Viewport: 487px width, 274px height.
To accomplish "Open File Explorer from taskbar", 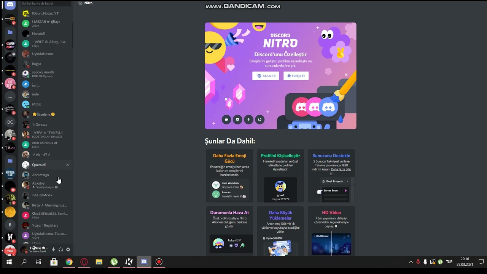I will [99, 262].
